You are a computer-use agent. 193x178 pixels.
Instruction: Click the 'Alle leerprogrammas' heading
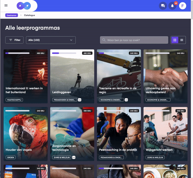pyautogui.click(x=32, y=28)
